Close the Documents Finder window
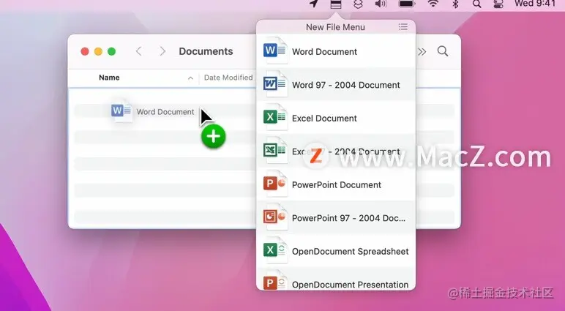This screenshot has height=311, width=565. pos(85,51)
